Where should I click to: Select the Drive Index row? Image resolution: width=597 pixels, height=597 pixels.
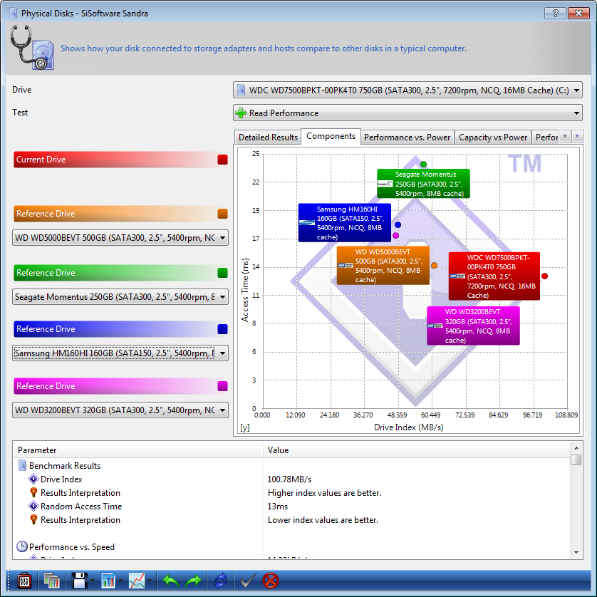(x=291, y=479)
